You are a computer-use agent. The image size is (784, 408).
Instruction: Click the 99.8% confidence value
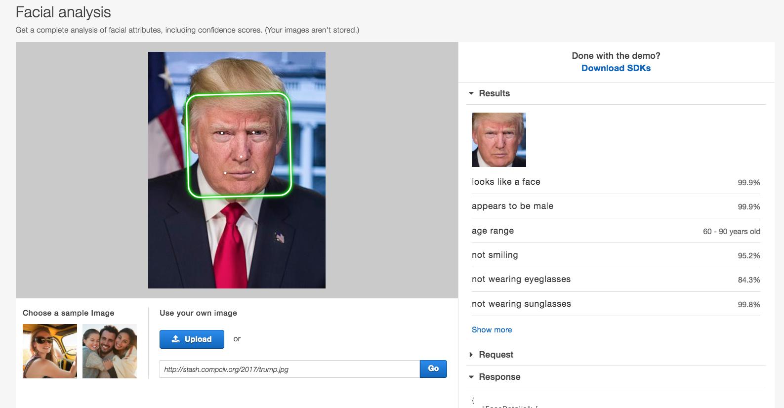tap(749, 304)
